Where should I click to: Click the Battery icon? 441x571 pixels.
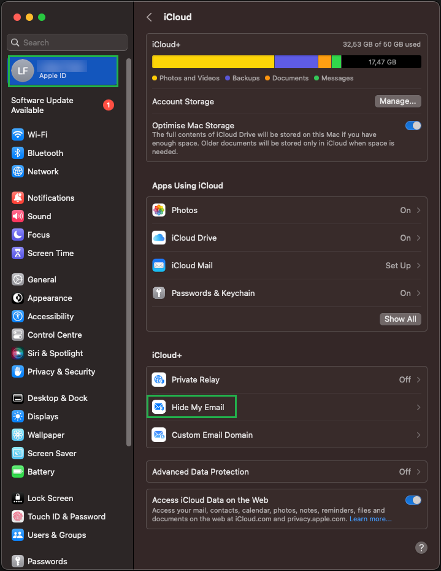[17, 472]
